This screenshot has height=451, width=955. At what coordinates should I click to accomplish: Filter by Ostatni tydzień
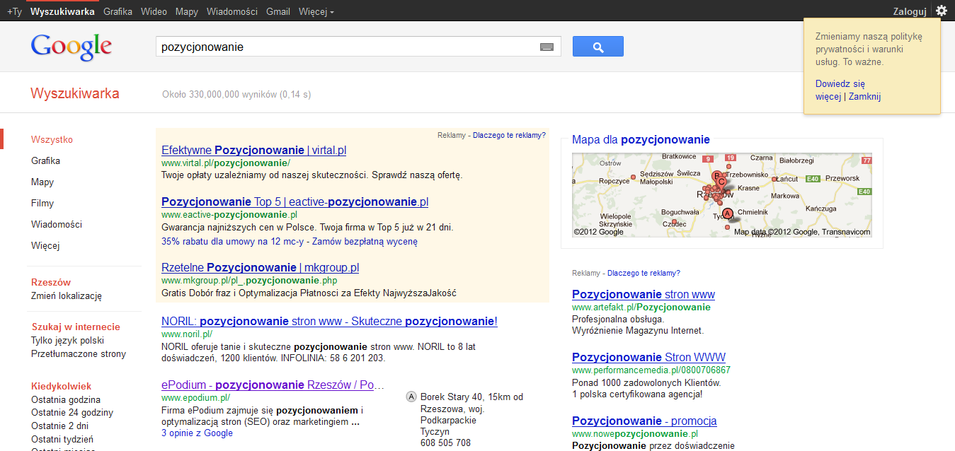[x=62, y=439]
